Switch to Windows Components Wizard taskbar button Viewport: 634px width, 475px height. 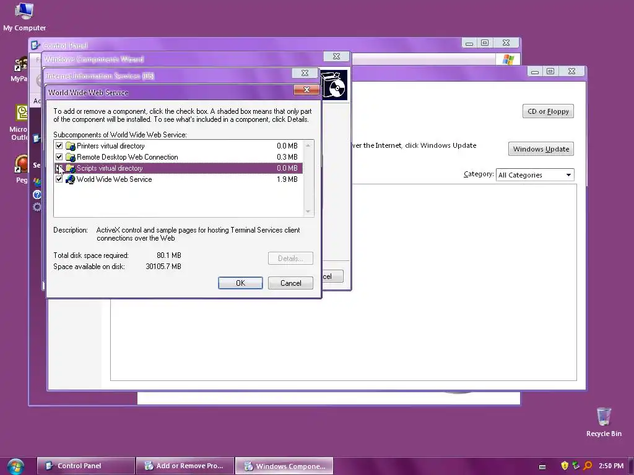coord(284,466)
